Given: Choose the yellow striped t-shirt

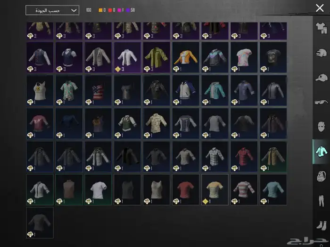Looking at the screenshot, I should click(214, 189).
